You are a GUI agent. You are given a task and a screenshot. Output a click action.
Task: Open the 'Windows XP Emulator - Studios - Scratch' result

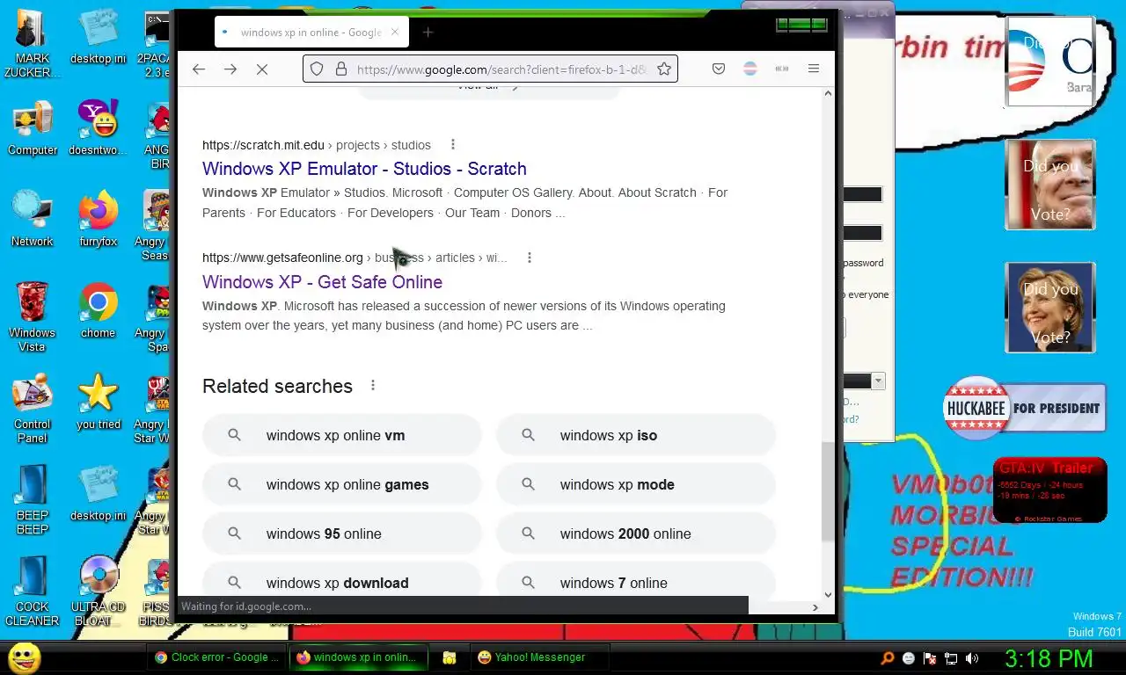point(364,169)
